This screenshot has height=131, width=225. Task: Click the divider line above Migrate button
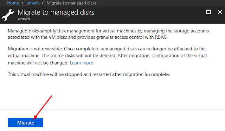click(112, 110)
